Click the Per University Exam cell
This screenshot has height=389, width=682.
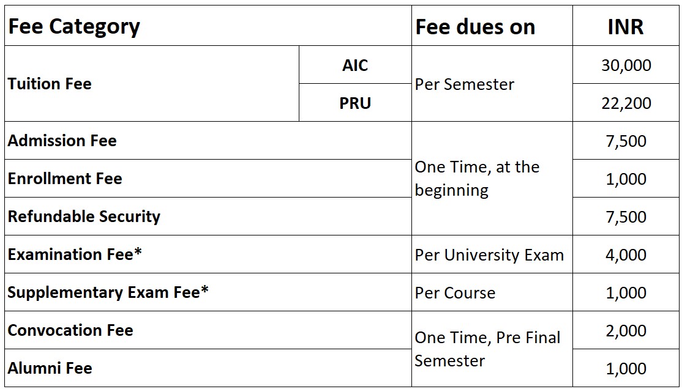tap(492, 254)
